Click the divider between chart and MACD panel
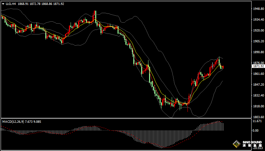 click(x=125, y=119)
